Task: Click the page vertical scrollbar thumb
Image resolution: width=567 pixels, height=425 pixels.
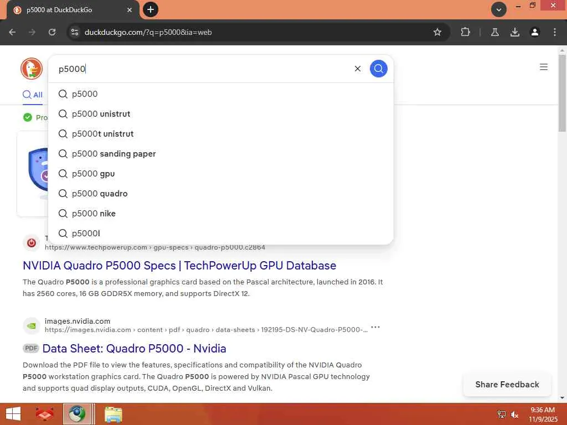Action: pyautogui.click(x=562, y=93)
